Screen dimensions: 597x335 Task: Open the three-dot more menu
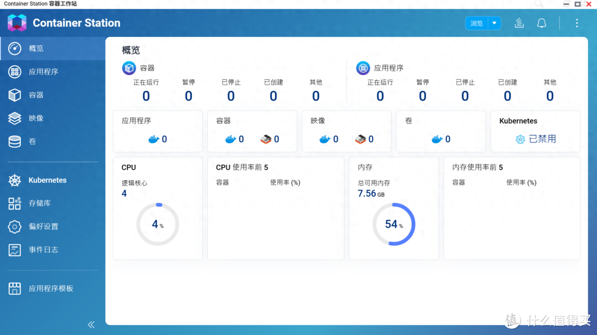tap(577, 23)
